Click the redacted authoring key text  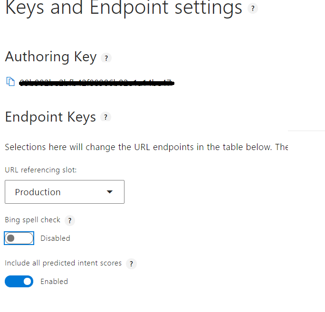pyautogui.click(x=96, y=83)
